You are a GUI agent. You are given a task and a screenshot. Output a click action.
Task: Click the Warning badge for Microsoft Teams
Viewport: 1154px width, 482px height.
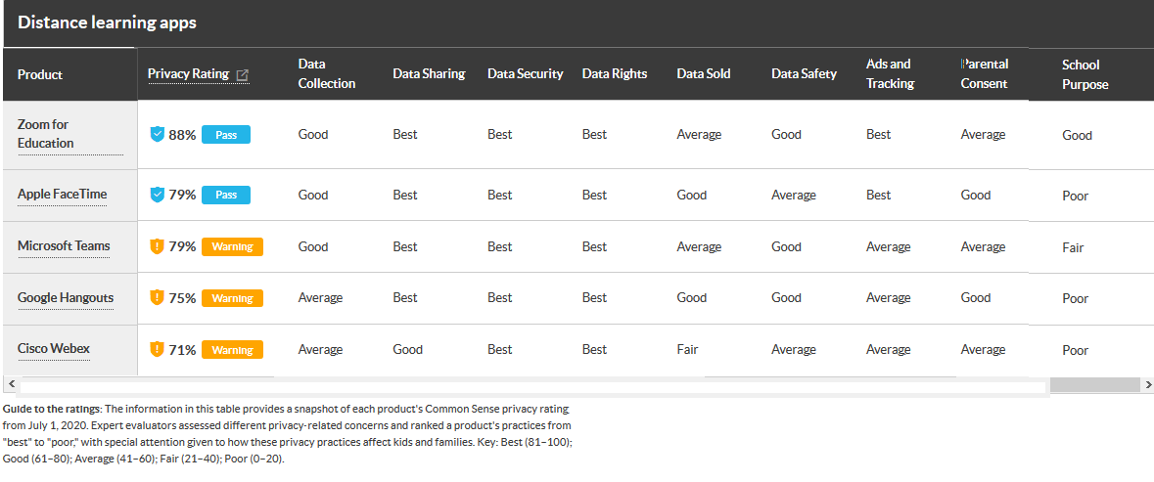click(x=233, y=247)
